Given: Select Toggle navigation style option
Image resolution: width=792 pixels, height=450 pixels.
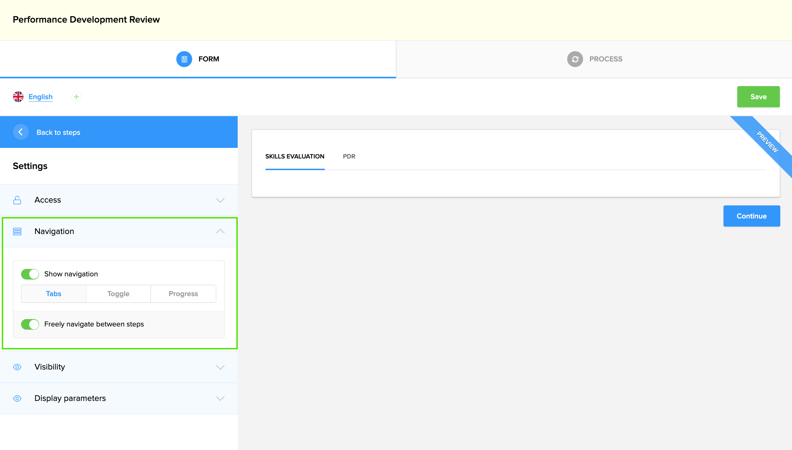Looking at the screenshot, I should coord(119,294).
